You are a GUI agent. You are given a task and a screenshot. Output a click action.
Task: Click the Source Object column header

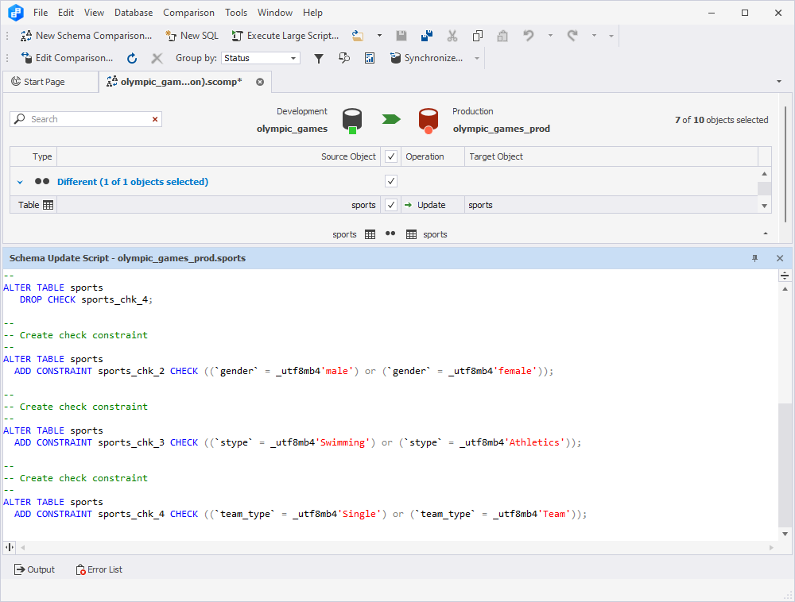click(219, 156)
